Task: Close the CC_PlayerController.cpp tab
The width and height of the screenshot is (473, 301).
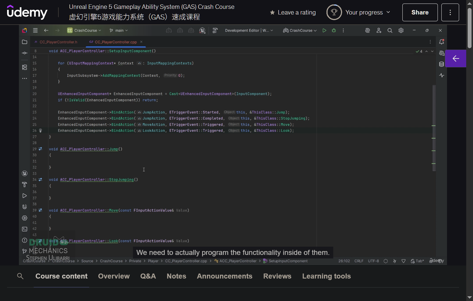Action: [x=141, y=42]
